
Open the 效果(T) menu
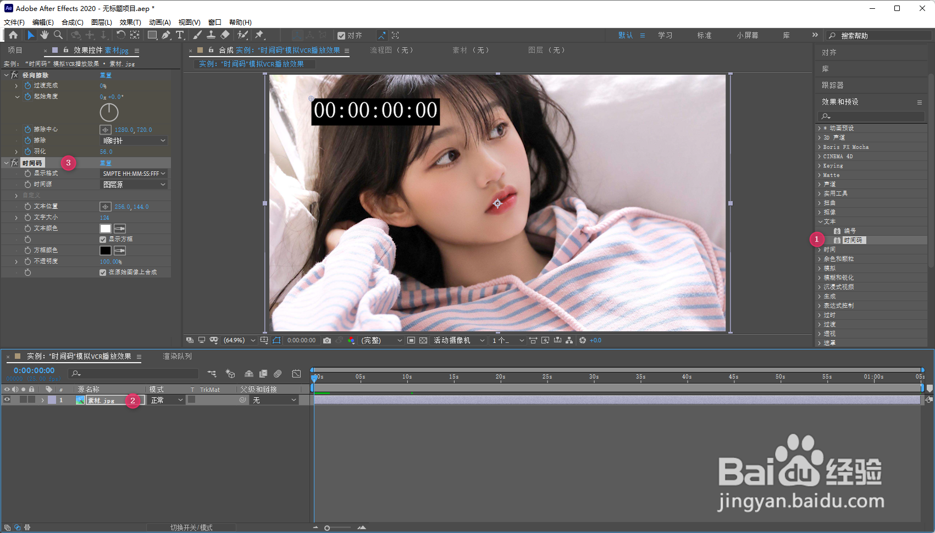tap(130, 22)
